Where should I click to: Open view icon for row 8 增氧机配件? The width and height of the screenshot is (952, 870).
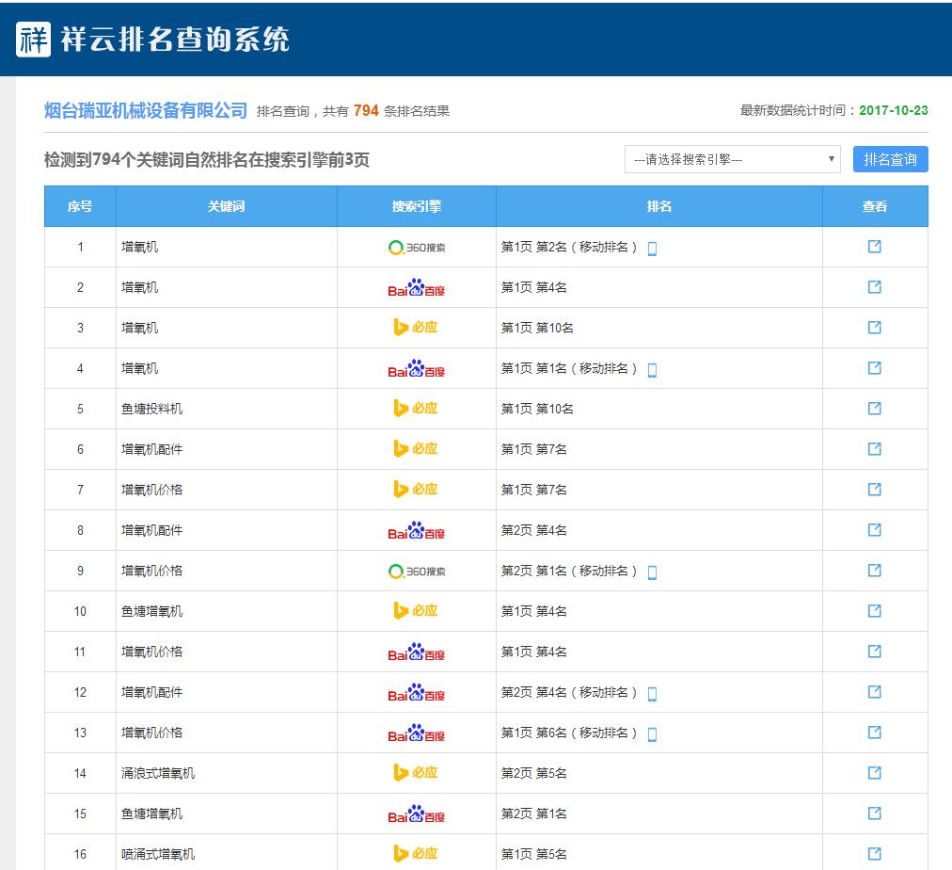[x=874, y=530]
